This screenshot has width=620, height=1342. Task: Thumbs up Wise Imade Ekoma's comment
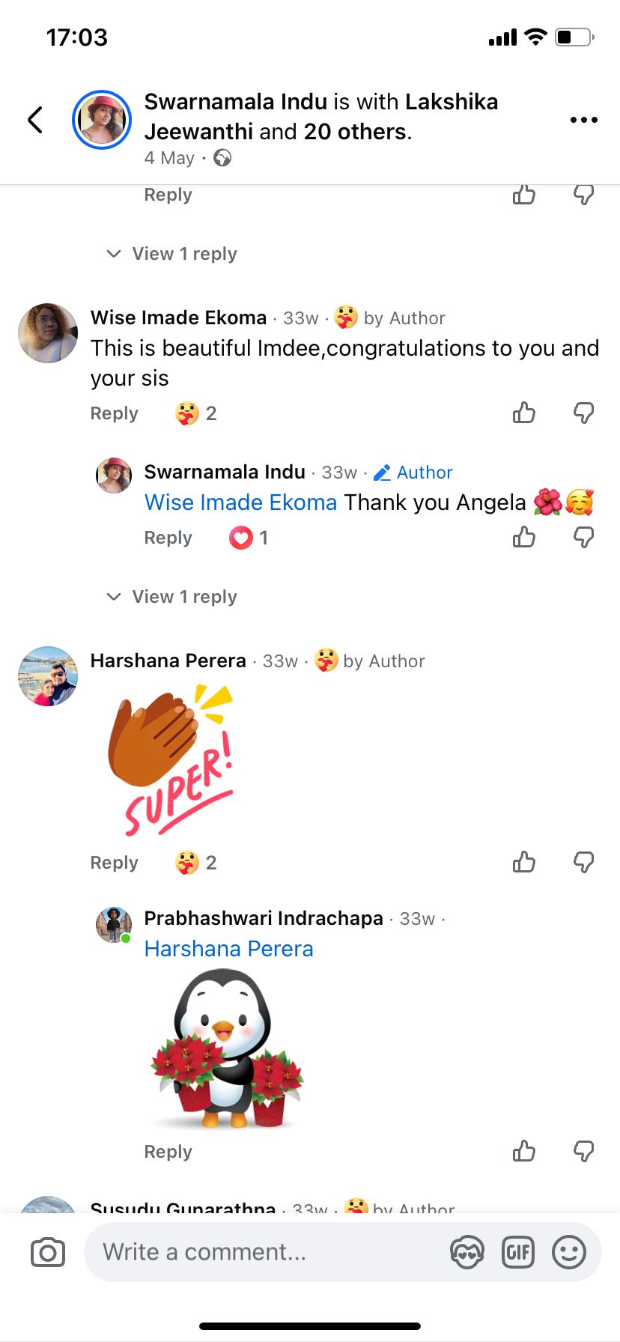[x=524, y=413]
